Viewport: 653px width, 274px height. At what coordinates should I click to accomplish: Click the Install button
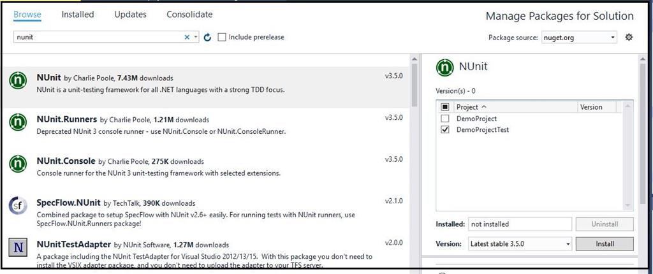[x=605, y=243]
